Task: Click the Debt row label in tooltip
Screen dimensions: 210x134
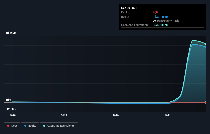Action: 124,12
